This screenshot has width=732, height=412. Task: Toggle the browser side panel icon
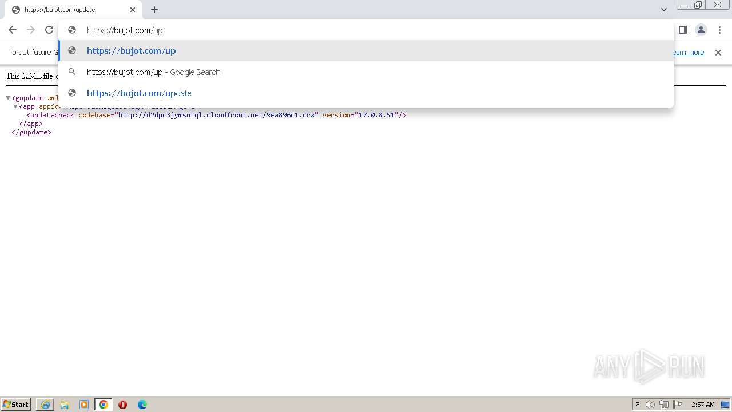coord(683,30)
